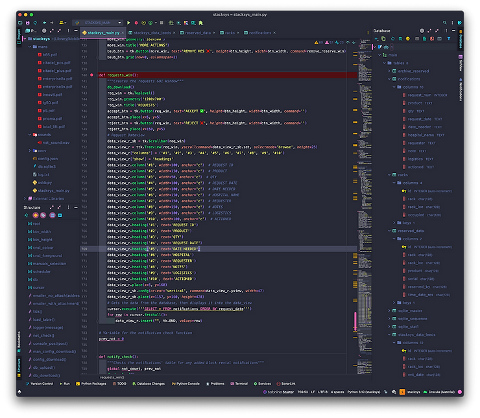Click the Stop square in main toolbar
This screenshot has height=418, width=480.
pos(162,23)
